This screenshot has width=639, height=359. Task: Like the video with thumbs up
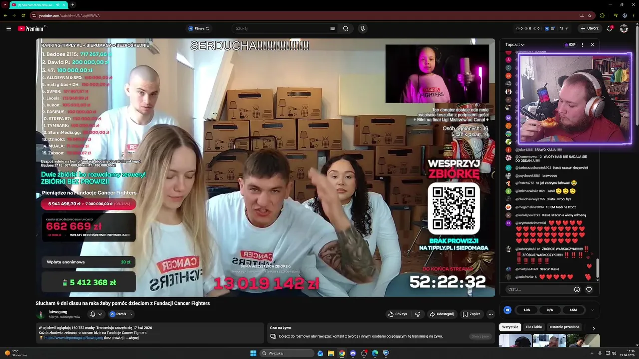tap(398, 314)
